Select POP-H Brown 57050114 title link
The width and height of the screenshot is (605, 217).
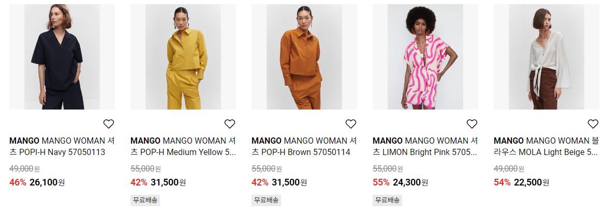(x=304, y=146)
